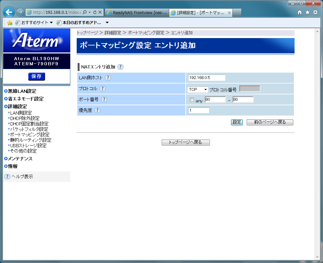Open the browser favorites star icon
Viewport: 323px width, 263px height.
(x=307, y=12)
